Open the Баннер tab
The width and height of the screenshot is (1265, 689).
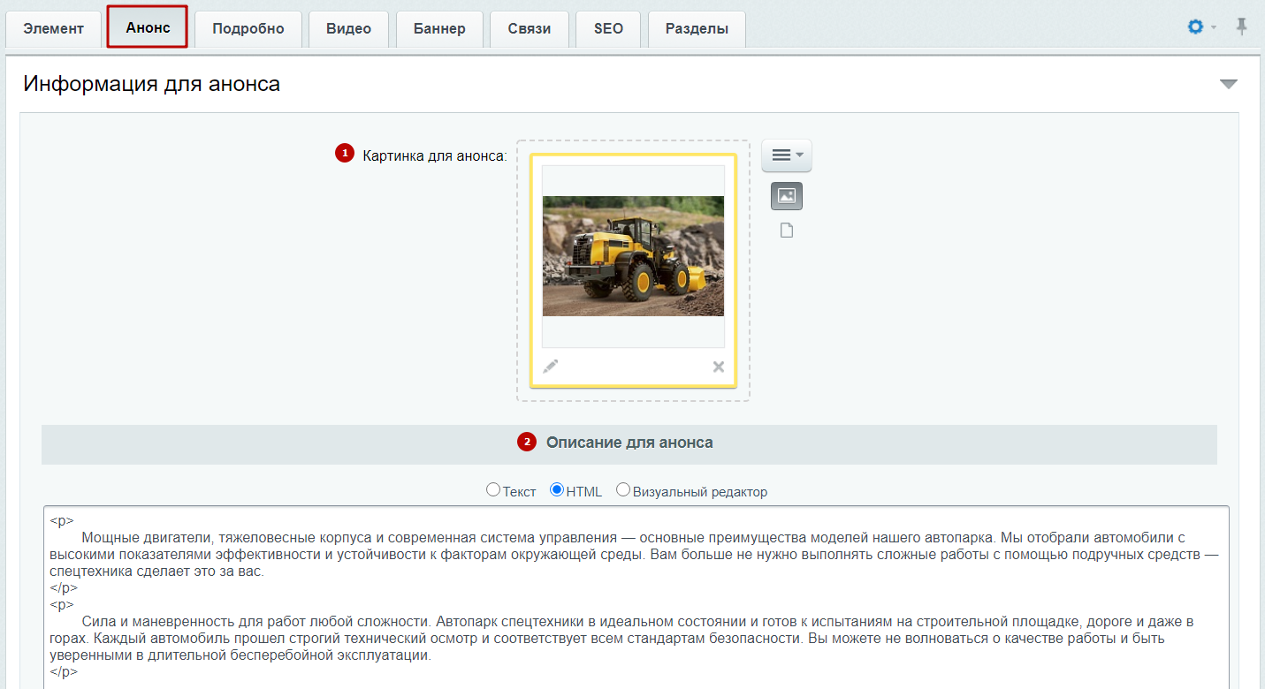tap(439, 28)
